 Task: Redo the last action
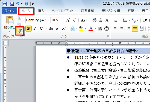[27, 4]
